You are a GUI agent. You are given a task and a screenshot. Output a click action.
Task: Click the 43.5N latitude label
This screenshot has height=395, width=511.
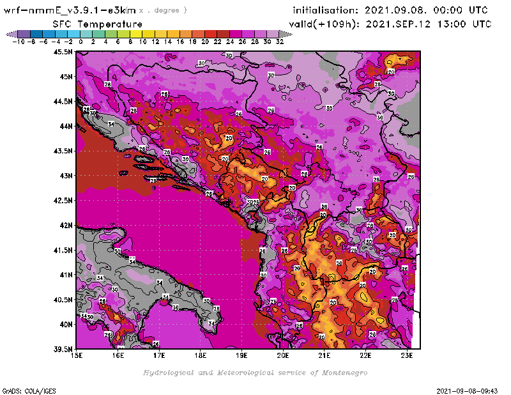[x=63, y=151]
